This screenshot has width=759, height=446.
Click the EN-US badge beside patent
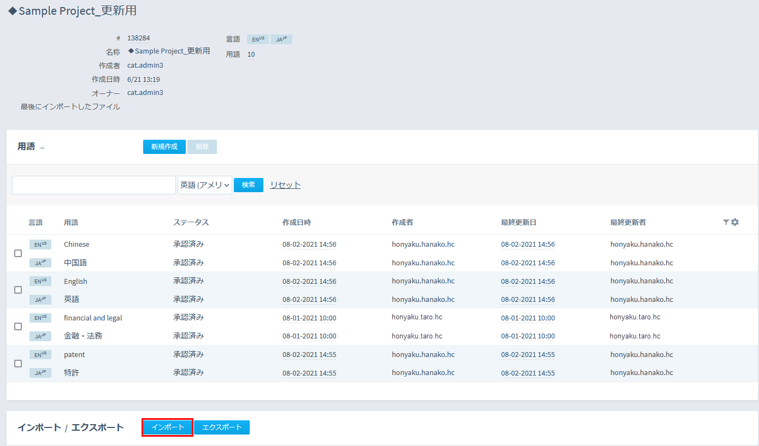40,354
